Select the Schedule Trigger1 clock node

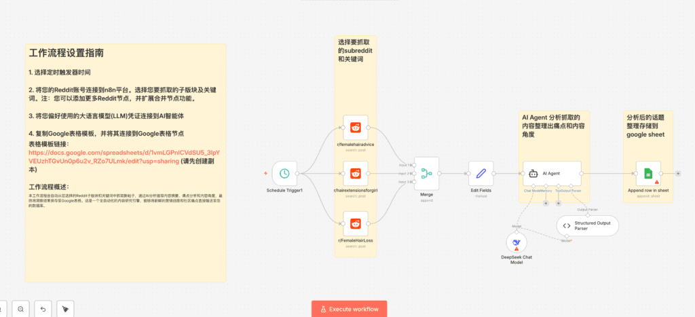(285, 174)
